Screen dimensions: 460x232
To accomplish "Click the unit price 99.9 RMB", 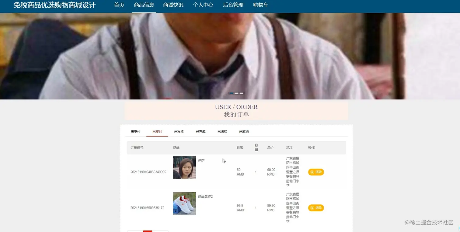I will pyautogui.click(x=240, y=208).
